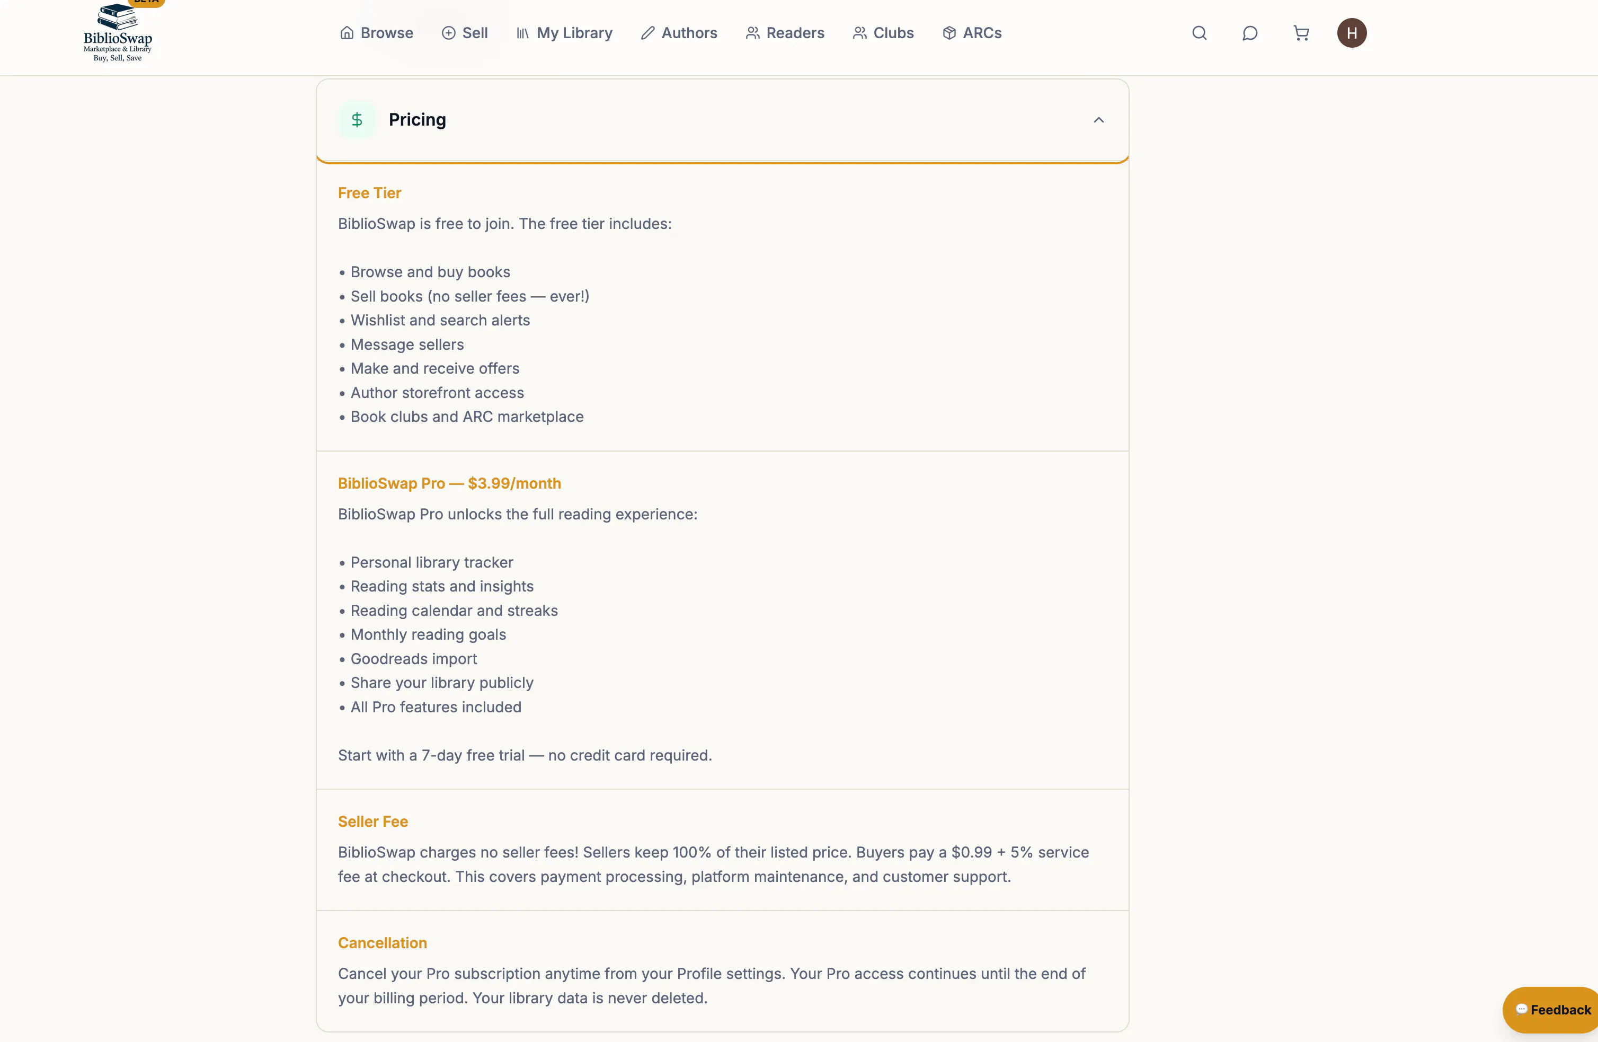
Task: Click the Cancellation heading
Action: [x=382, y=942]
